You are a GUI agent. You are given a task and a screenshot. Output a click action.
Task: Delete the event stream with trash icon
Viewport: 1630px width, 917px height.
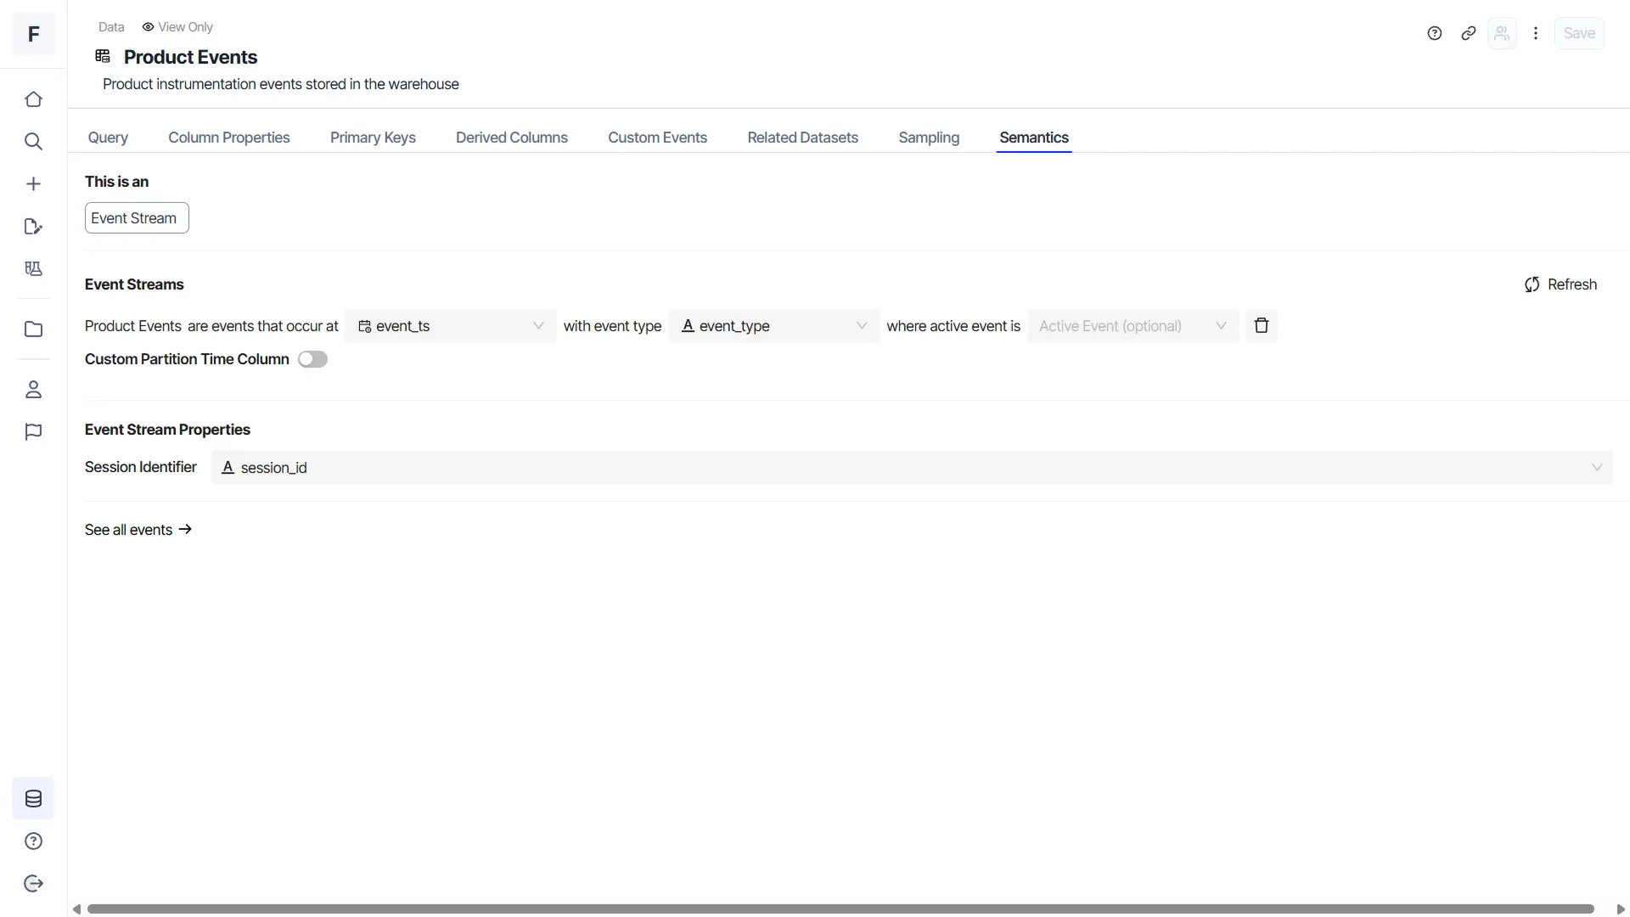click(x=1262, y=326)
